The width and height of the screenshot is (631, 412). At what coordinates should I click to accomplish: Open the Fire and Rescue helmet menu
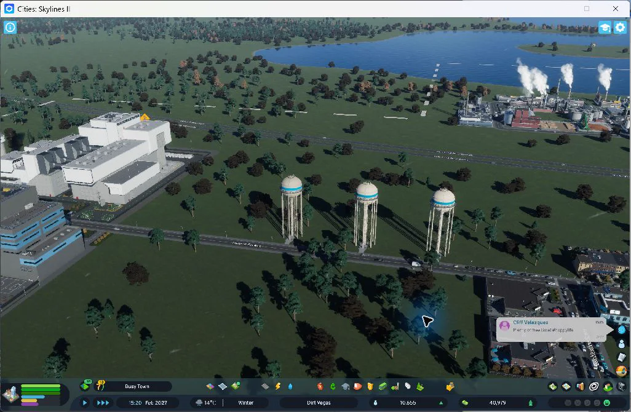(357, 386)
